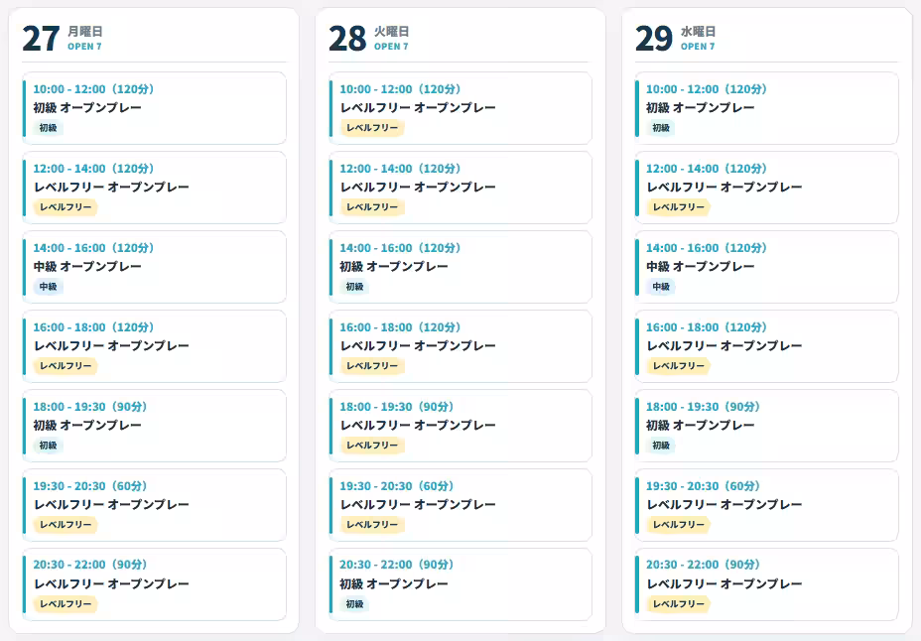Click the 28 火曜日 day header
This screenshot has height=641, width=921.
pos(369,38)
